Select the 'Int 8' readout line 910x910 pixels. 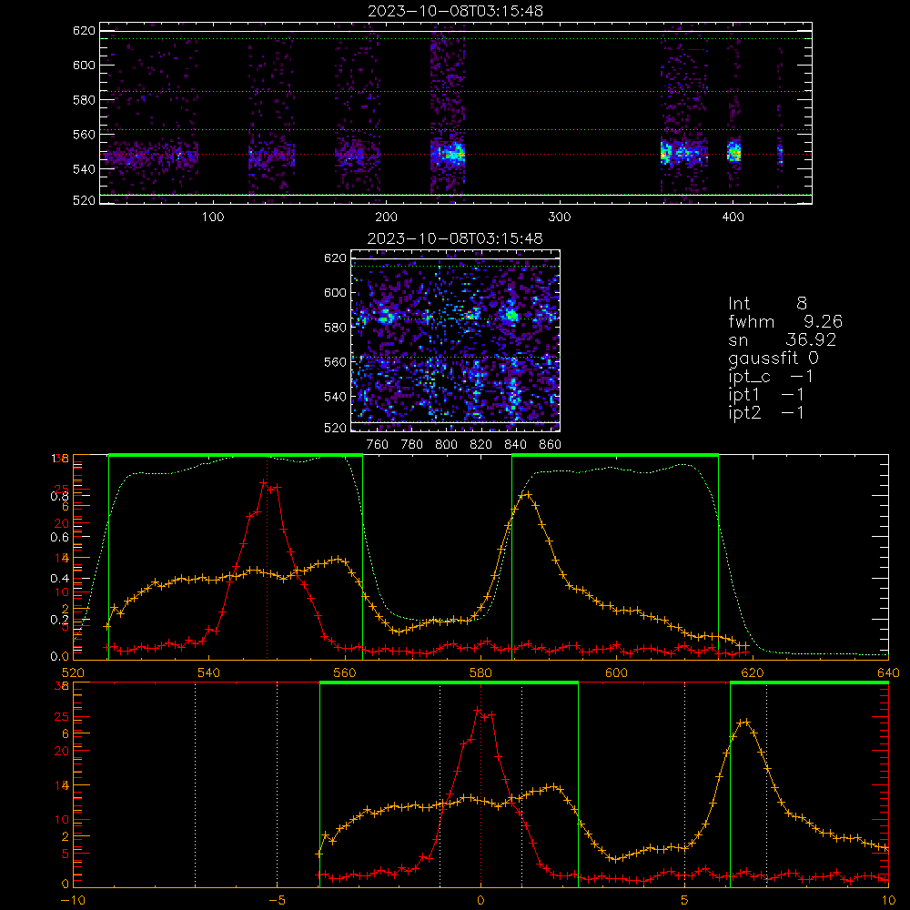click(x=767, y=304)
